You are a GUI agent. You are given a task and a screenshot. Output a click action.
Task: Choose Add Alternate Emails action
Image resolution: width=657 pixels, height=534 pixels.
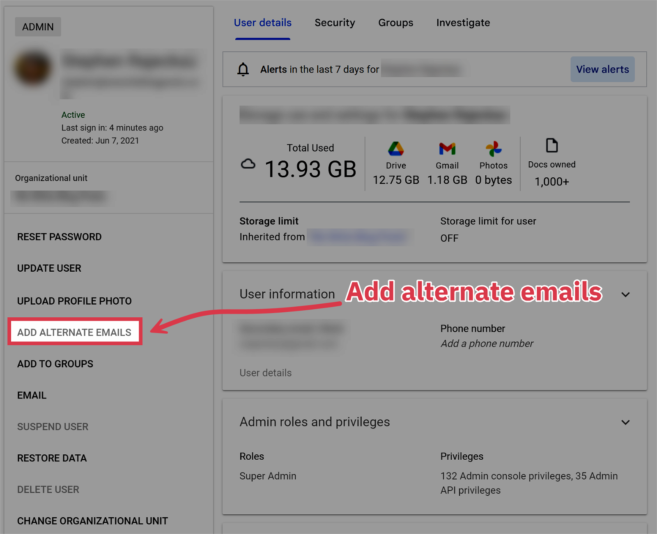(x=74, y=332)
